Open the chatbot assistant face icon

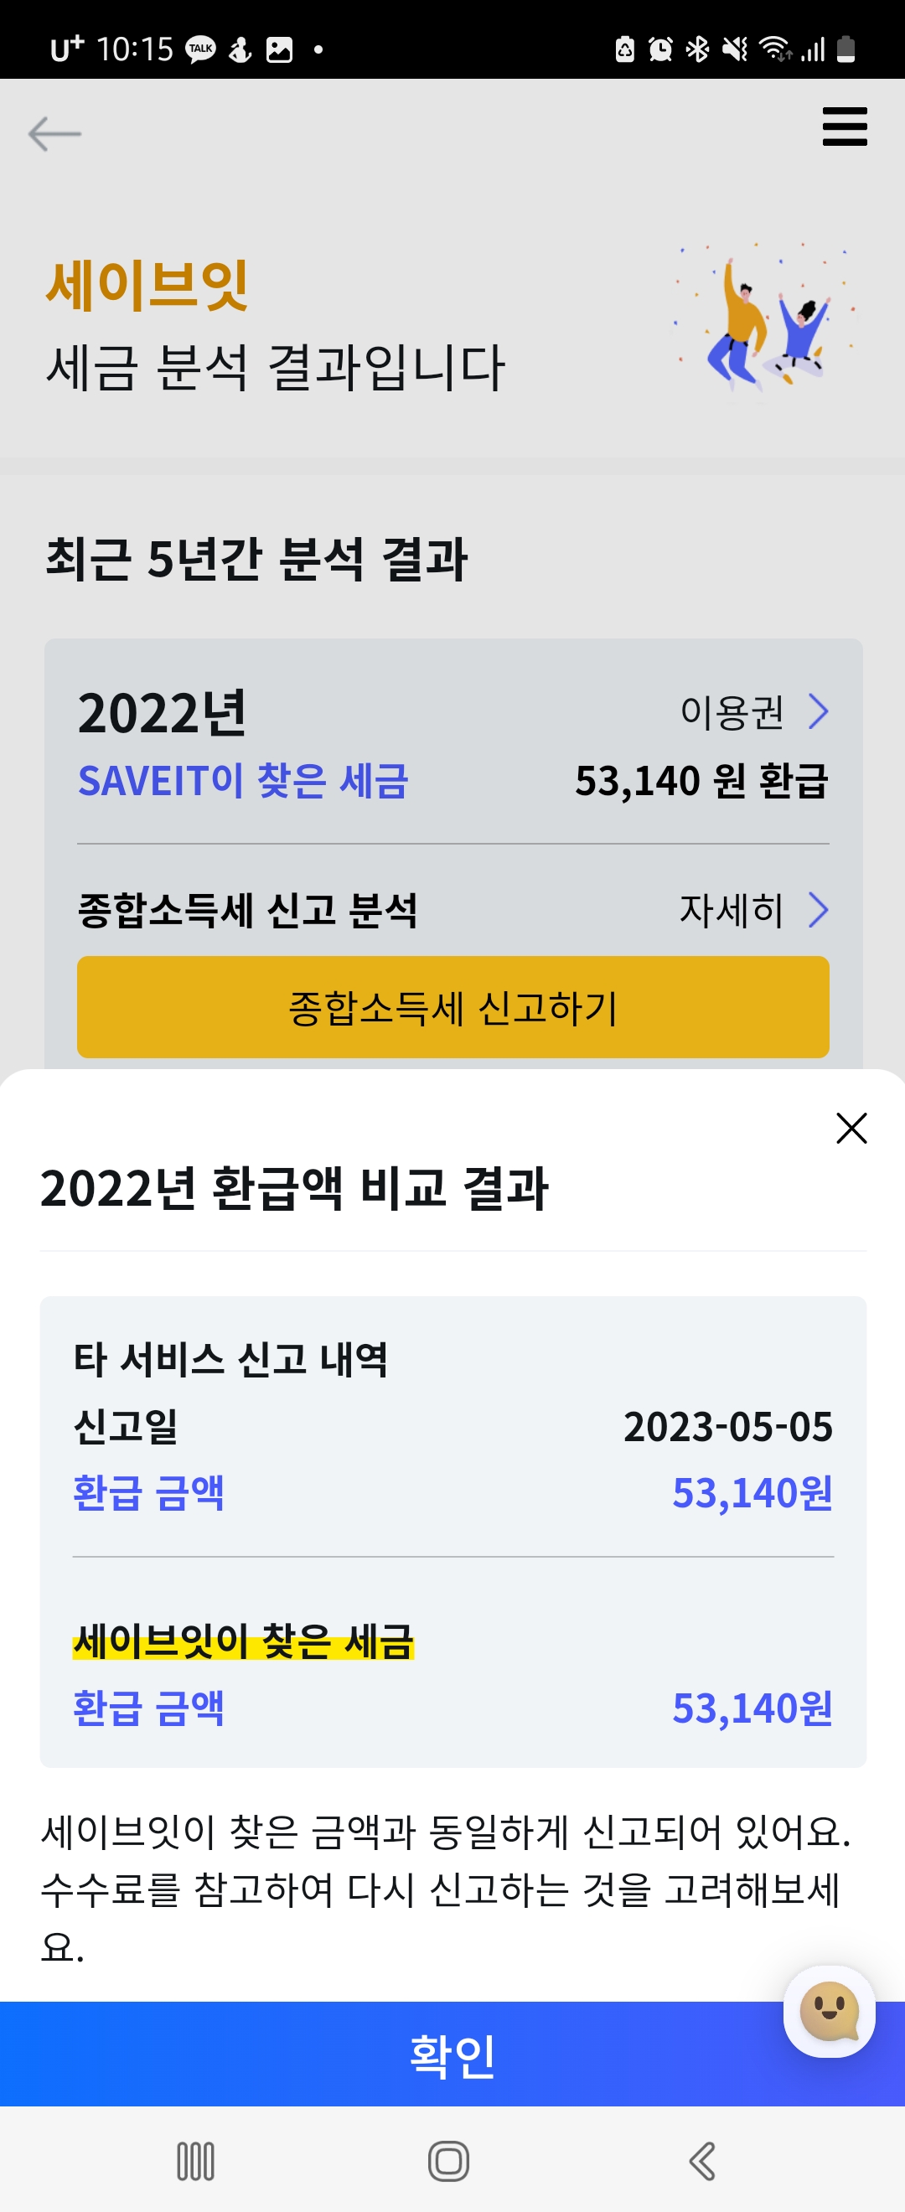(829, 2010)
